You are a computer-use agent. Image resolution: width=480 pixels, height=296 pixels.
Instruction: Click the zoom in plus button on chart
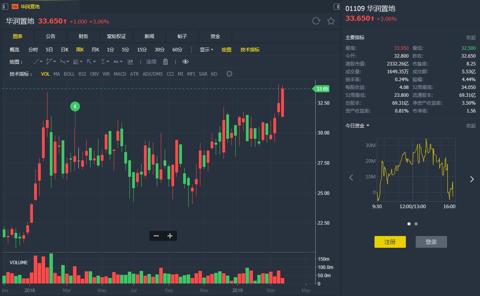click(170, 236)
